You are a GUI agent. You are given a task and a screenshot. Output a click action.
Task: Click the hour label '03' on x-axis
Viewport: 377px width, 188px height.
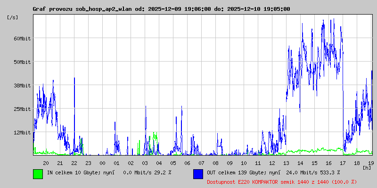[145, 163]
